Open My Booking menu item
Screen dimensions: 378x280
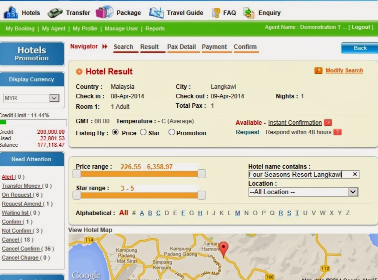[20, 28]
